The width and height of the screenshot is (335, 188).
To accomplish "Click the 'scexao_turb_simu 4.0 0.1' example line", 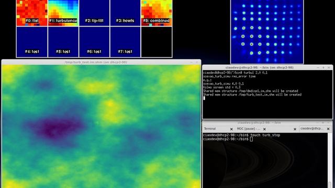I will pos(224,84).
